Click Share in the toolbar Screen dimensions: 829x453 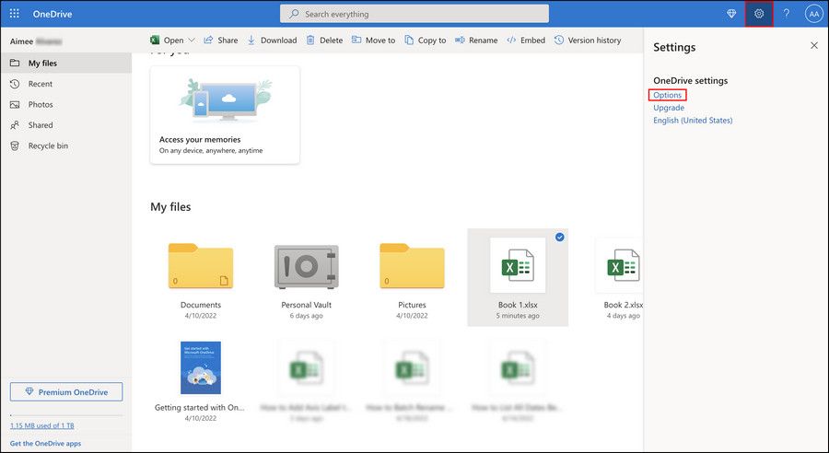pos(221,41)
